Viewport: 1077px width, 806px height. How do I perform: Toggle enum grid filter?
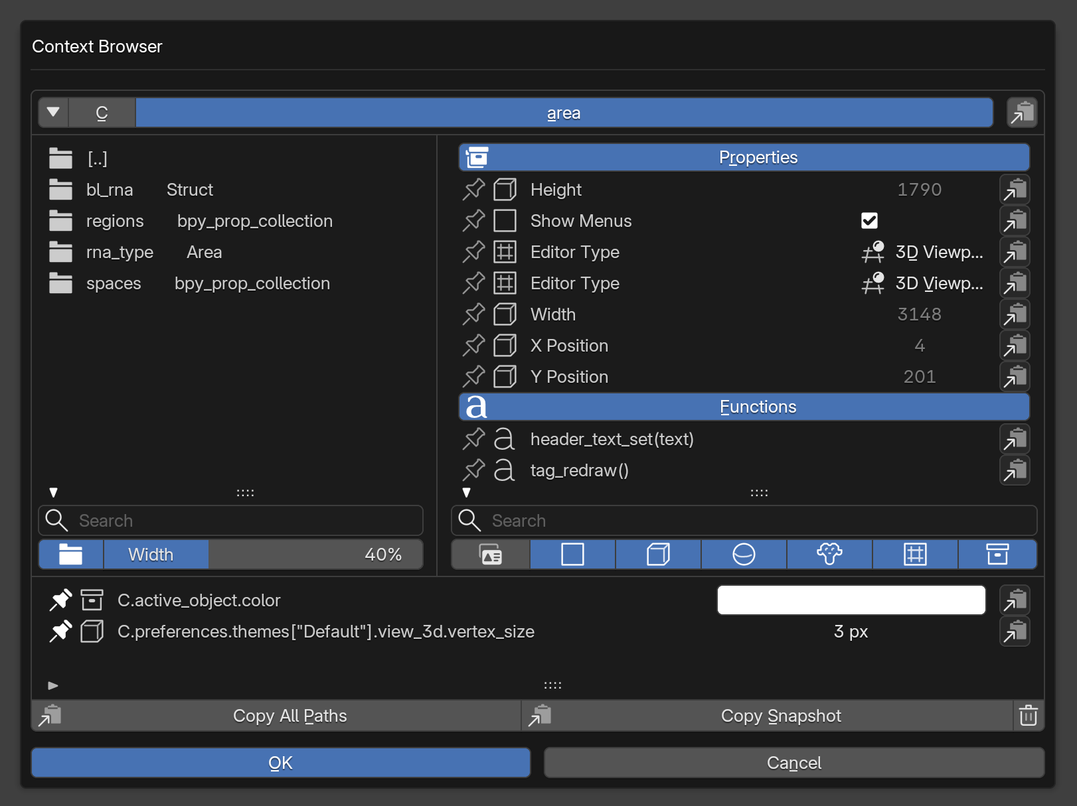tap(915, 555)
